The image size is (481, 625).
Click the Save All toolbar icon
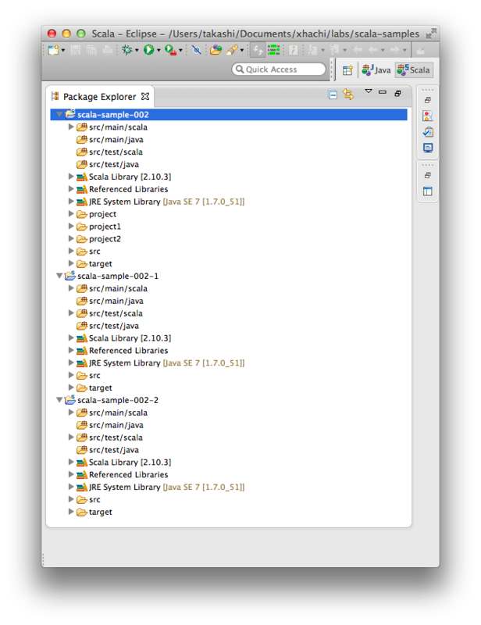click(91, 50)
